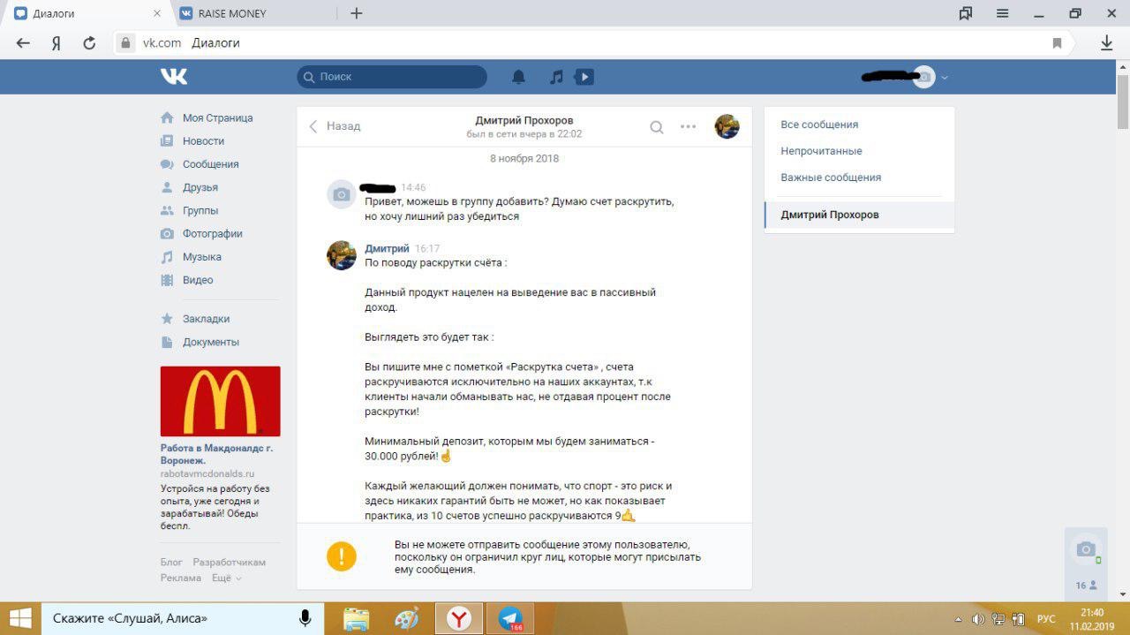
Task: Reload the page with refresh icon
Action: (88, 42)
